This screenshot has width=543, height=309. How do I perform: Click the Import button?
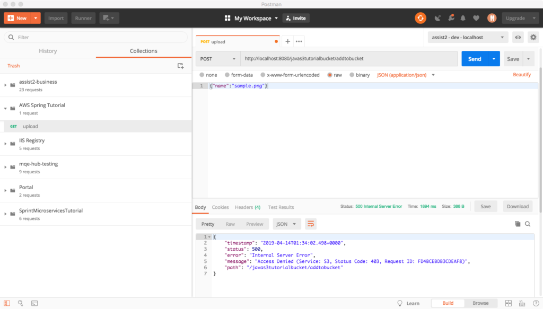pos(56,18)
